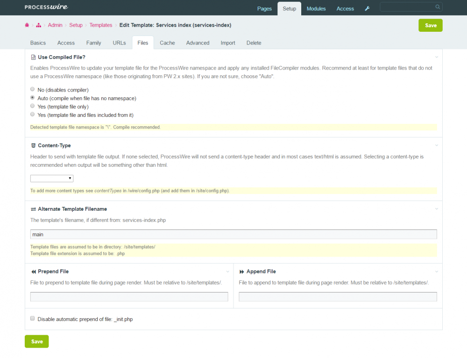Click the search magnifier icon
The height and width of the screenshot is (358, 467).
(x=438, y=7)
